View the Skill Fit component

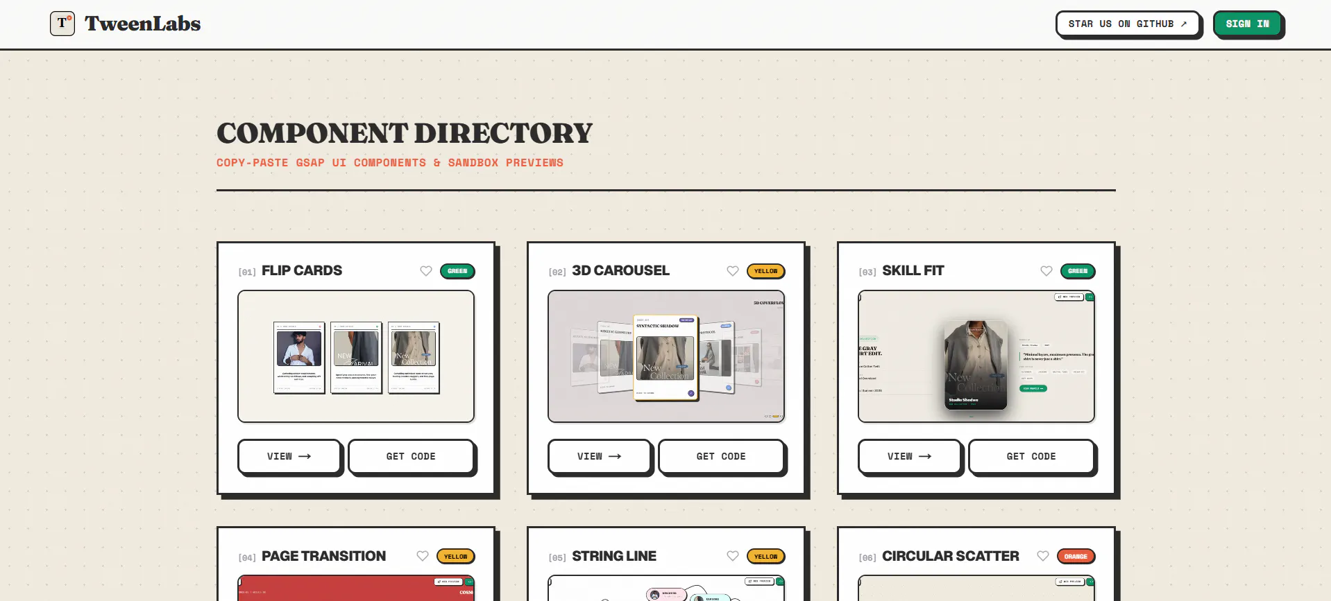[x=910, y=456]
